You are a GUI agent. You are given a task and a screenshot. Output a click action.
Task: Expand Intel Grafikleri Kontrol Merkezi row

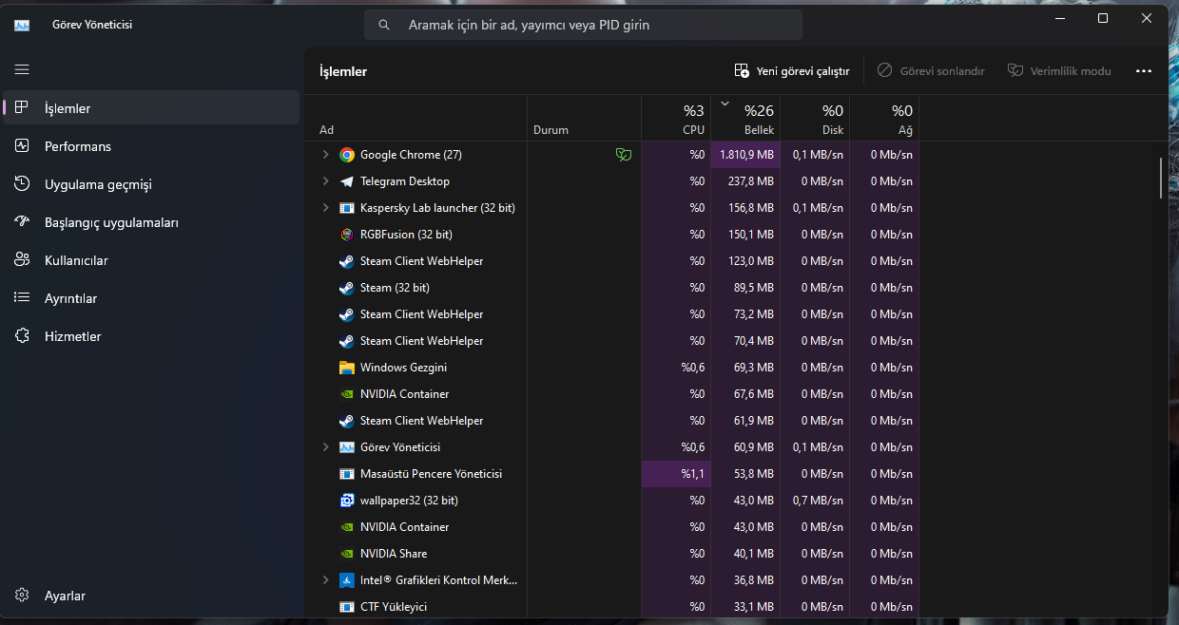click(325, 580)
